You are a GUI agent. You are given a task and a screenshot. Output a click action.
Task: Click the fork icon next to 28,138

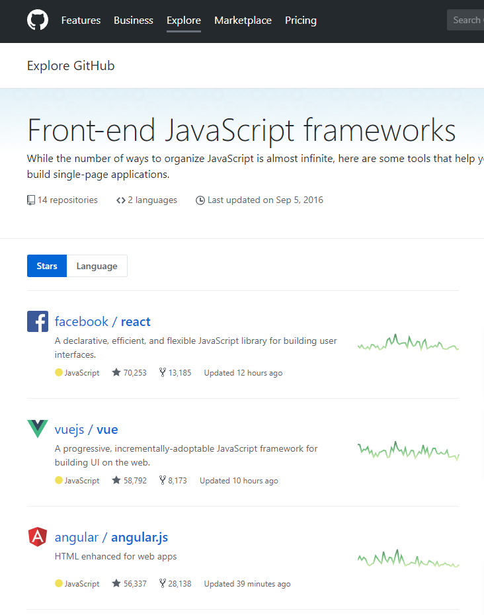(x=161, y=583)
